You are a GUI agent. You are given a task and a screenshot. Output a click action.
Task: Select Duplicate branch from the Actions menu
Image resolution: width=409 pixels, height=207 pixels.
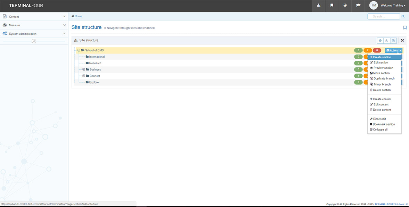384,78
